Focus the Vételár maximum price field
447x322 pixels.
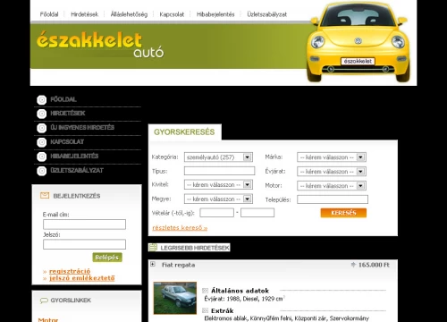point(257,213)
